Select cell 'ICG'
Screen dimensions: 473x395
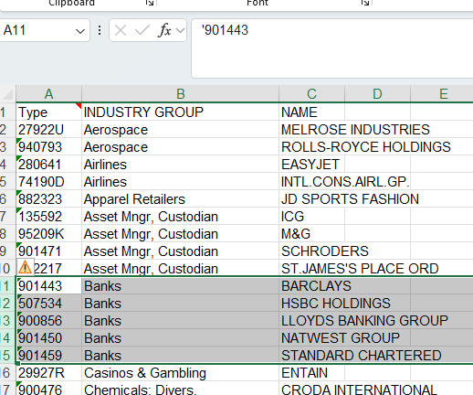(x=311, y=217)
